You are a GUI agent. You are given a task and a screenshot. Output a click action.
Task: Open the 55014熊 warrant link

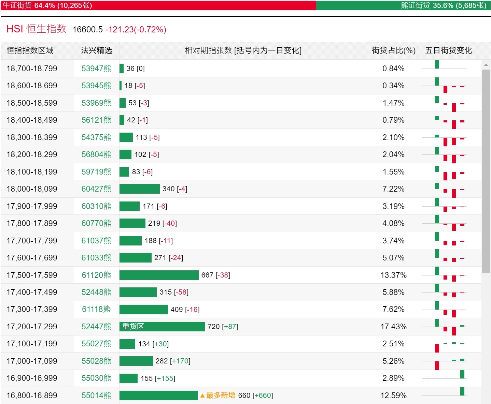(x=96, y=395)
